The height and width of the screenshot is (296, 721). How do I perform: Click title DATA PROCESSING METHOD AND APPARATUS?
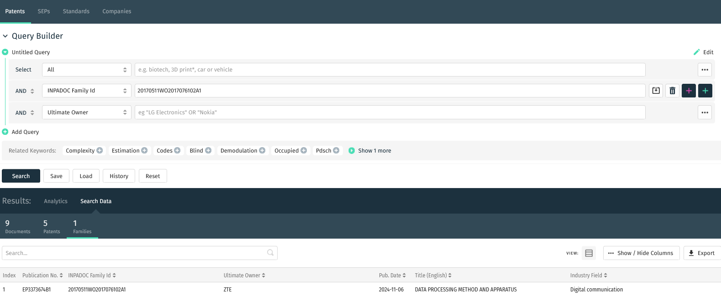[466, 290]
